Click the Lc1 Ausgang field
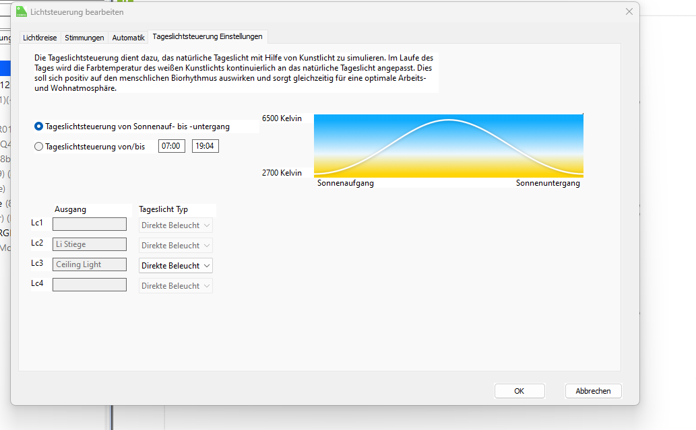696x430 pixels. 90,224
